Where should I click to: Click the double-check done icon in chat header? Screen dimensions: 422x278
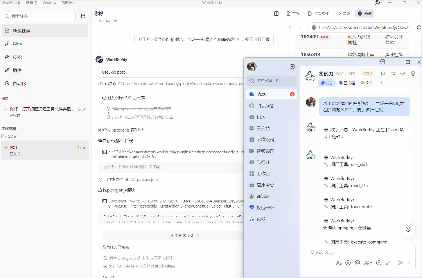pyautogui.click(x=403, y=74)
